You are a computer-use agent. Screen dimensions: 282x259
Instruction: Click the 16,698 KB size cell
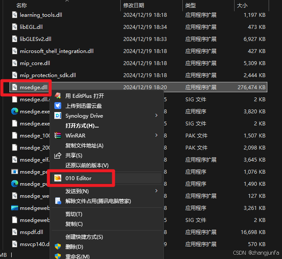[253, 232]
